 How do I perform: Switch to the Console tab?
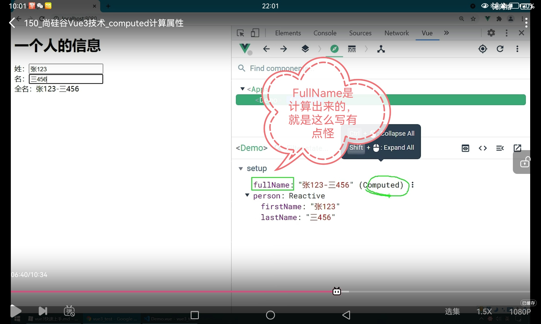point(325,33)
